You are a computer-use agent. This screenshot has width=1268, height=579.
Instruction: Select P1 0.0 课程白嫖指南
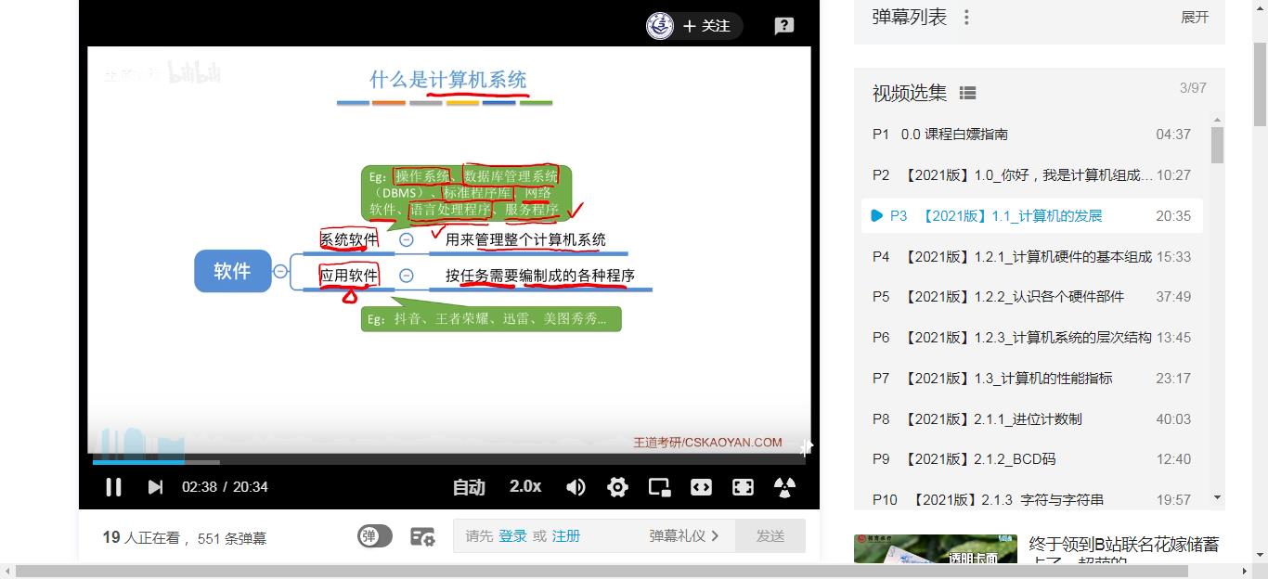(1032, 135)
